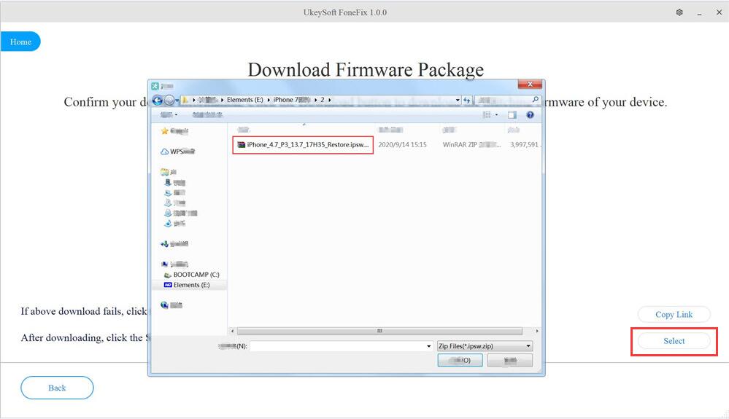
Task: Click the Date modified column header
Action: pyautogui.click(x=390, y=130)
